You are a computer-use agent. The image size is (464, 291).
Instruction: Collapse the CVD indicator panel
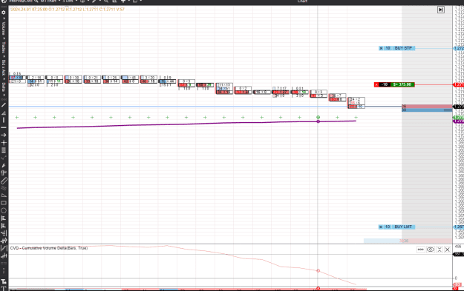click(x=440, y=250)
